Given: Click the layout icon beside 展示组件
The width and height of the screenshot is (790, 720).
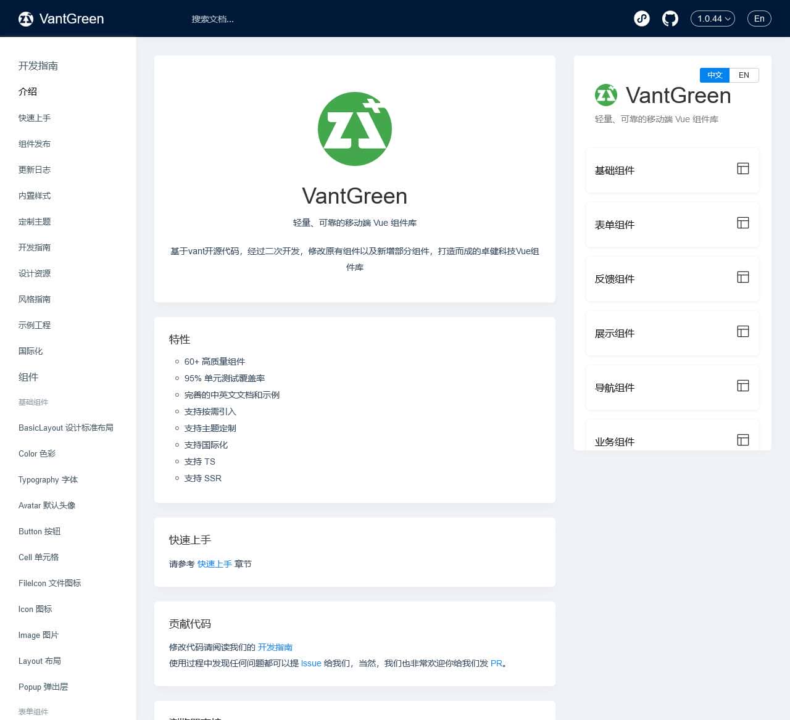Looking at the screenshot, I should 743,331.
